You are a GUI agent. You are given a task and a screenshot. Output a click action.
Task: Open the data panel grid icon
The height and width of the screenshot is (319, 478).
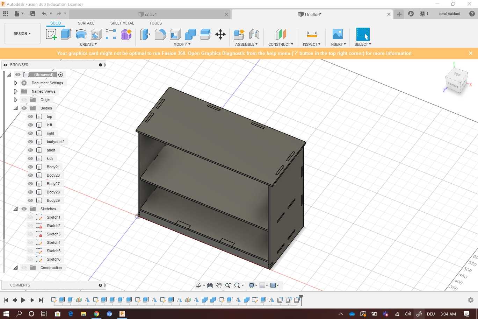tap(6, 14)
